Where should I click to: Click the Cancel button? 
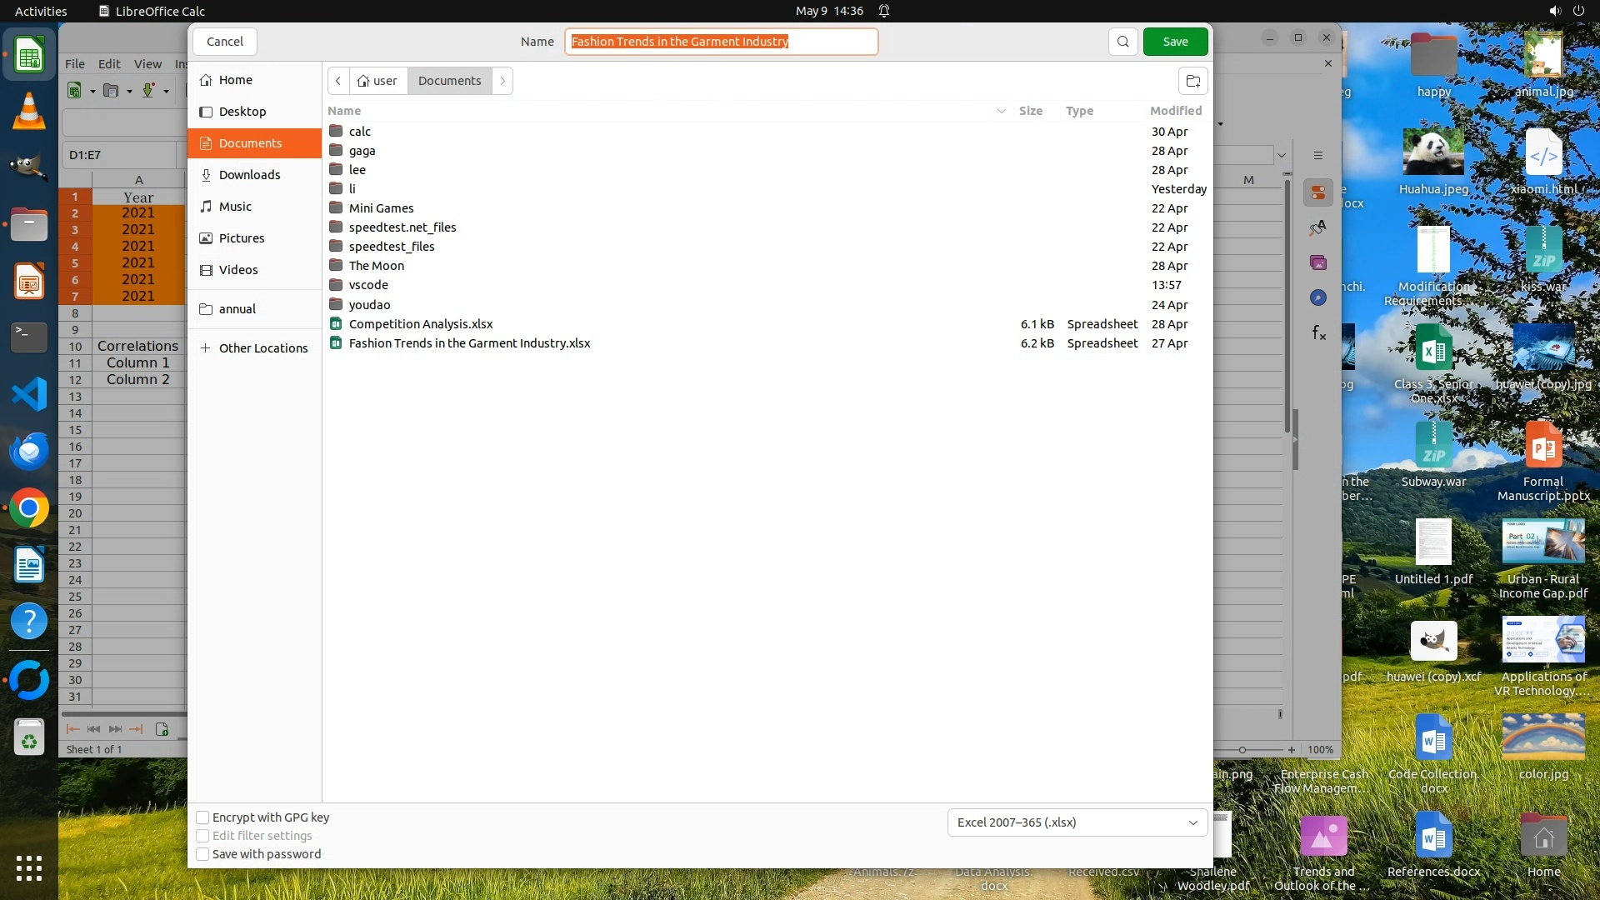[224, 42]
